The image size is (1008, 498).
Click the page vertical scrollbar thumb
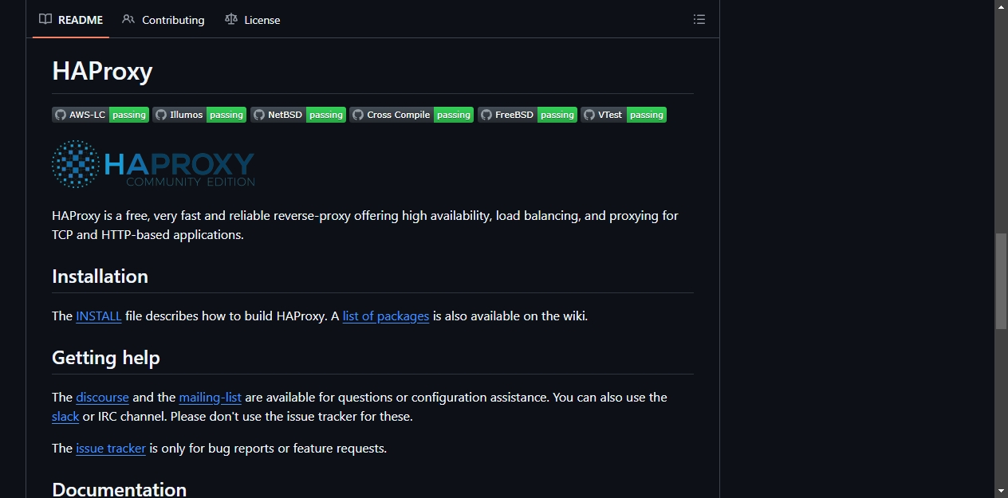click(x=1001, y=281)
